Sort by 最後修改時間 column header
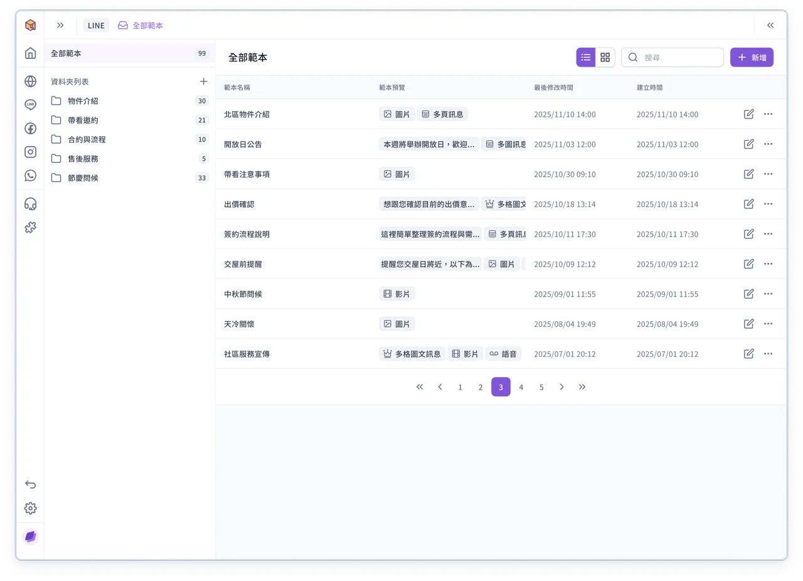Screen dimensions: 803x581 click(553, 87)
